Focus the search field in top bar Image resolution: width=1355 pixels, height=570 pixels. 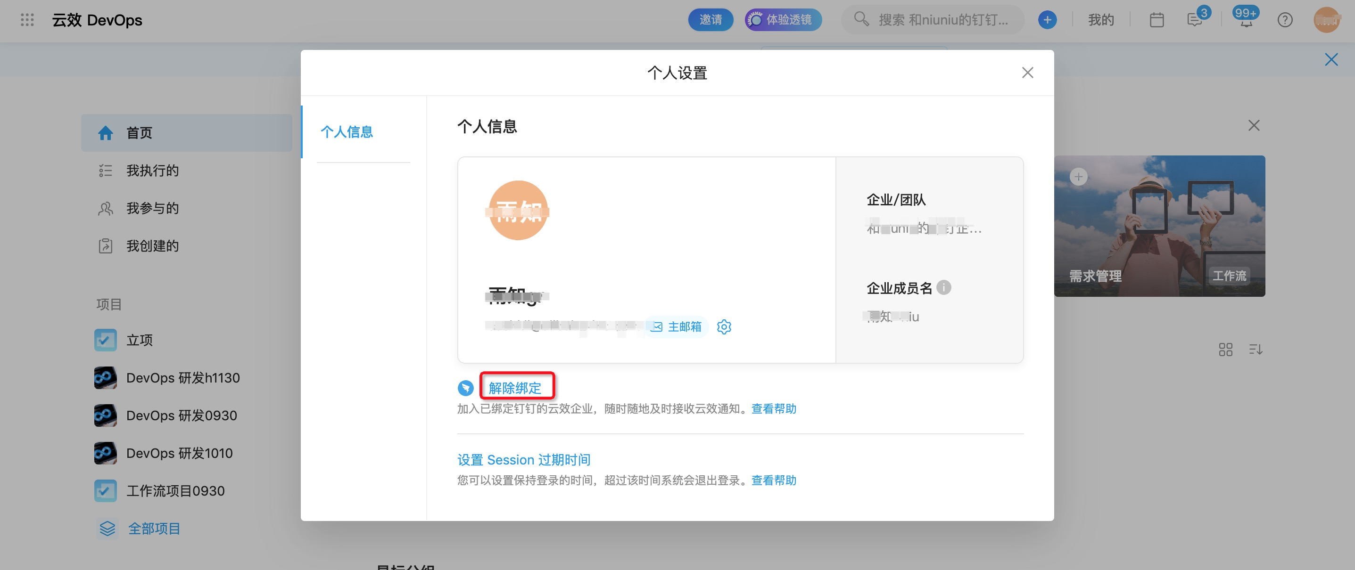coord(933,20)
